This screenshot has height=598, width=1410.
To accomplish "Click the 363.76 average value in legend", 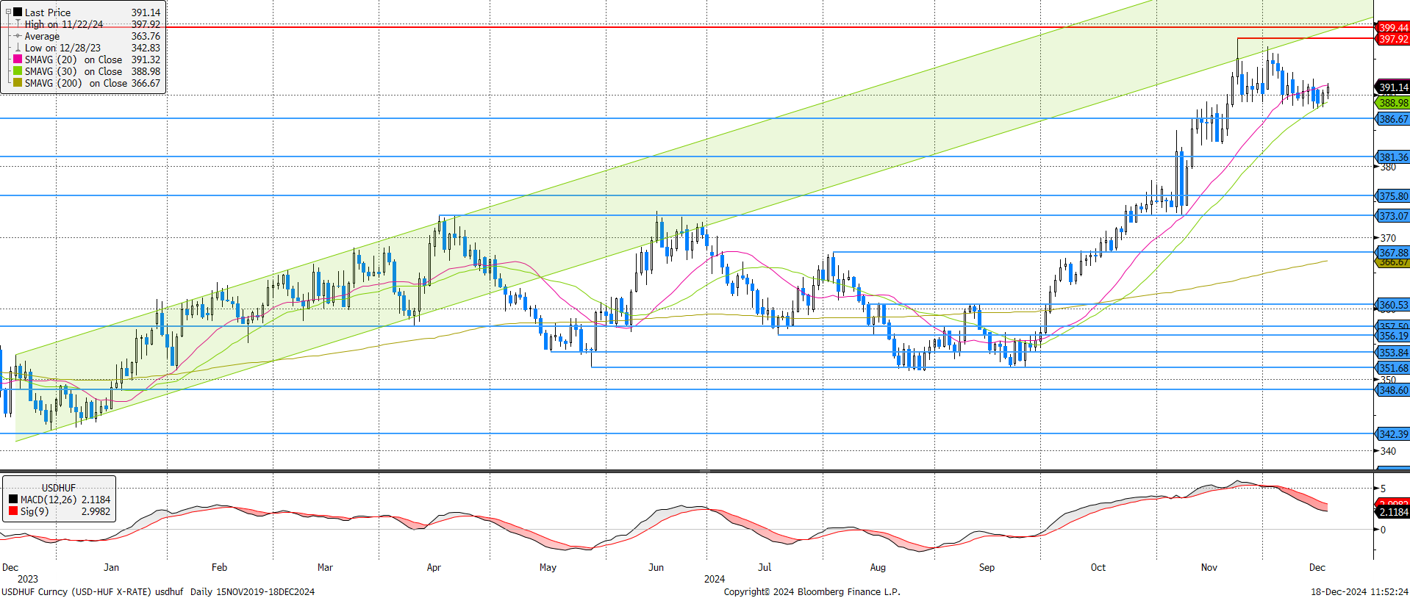I will pyautogui.click(x=146, y=36).
